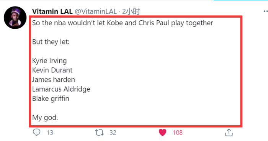Click the Kyrie Irving line
Viewport: 268px width, 141px height.
[x=49, y=61]
